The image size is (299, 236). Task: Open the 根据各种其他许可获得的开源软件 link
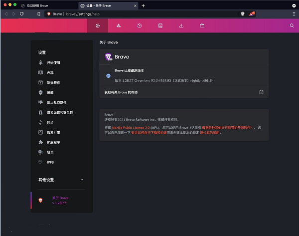pyautogui.click(x=227, y=128)
